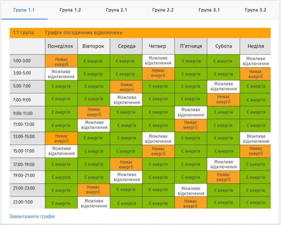This screenshot has width=281, height=225.
Task: Click the Понеділок column header
Action: click(61, 46)
